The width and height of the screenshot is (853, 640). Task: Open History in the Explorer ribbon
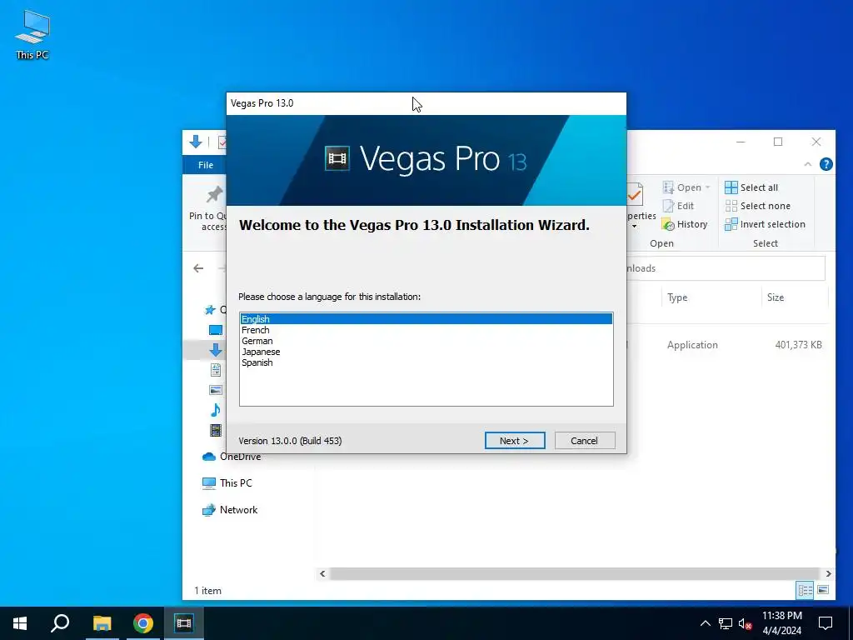[x=685, y=224]
